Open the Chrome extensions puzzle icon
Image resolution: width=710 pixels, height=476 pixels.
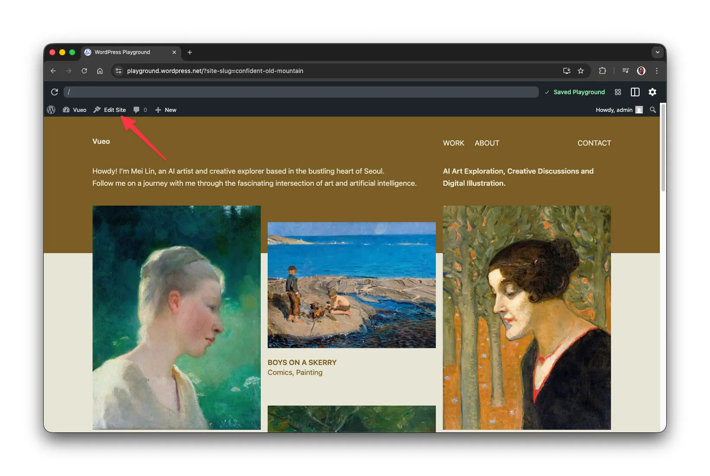coord(602,71)
